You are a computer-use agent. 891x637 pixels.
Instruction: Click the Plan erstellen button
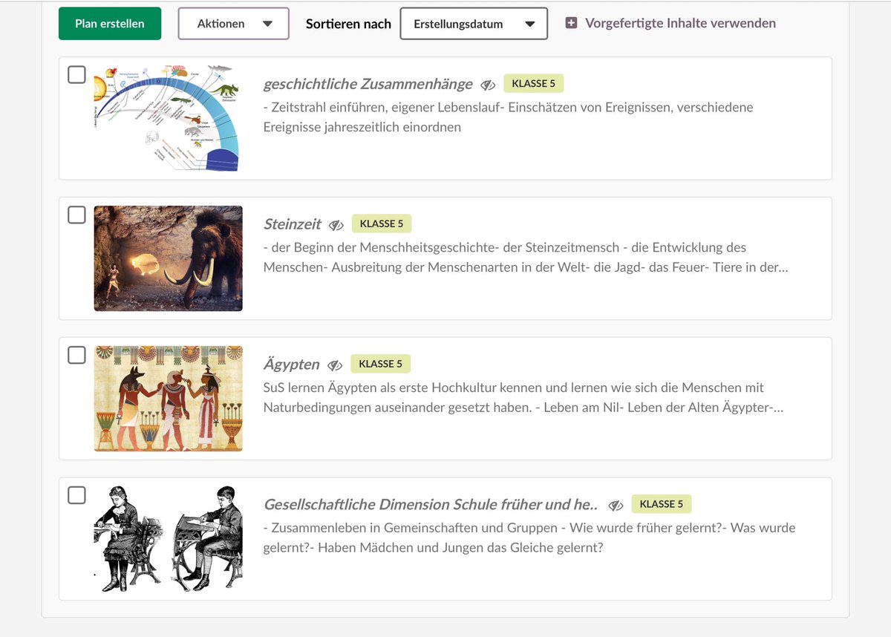pos(109,23)
